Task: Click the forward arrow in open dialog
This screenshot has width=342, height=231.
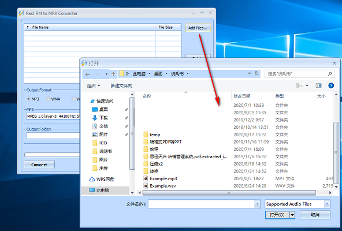Action: click(98, 74)
